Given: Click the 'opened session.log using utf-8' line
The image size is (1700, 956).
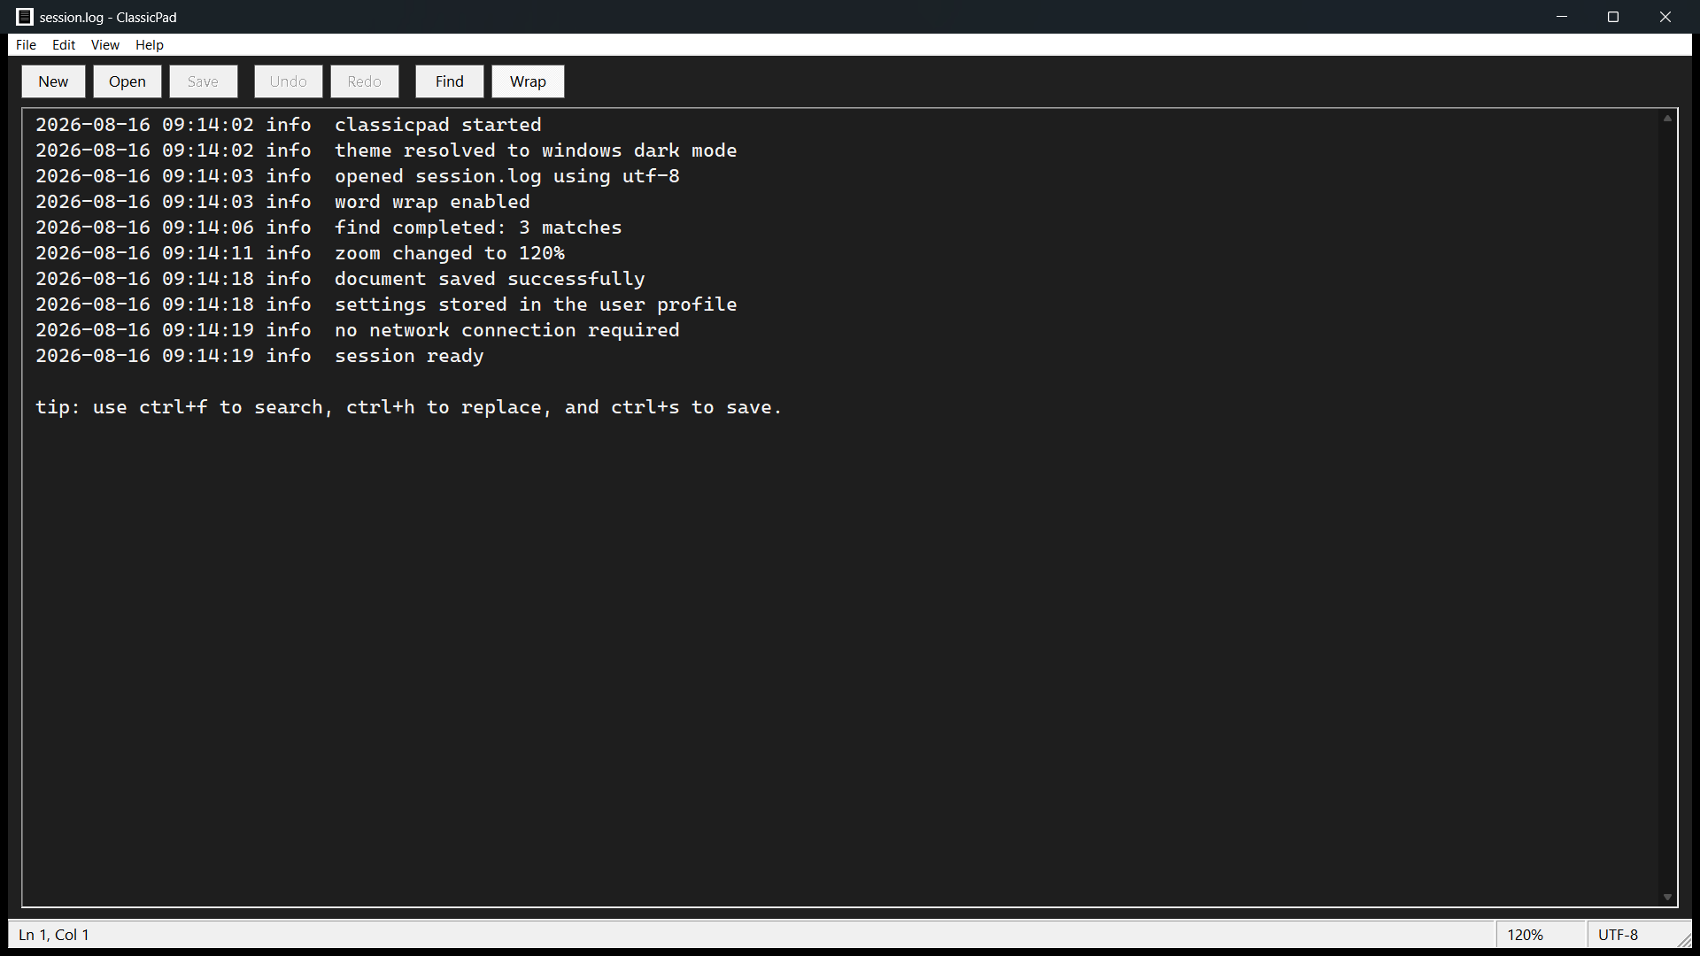Looking at the screenshot, I should [358, 176].
